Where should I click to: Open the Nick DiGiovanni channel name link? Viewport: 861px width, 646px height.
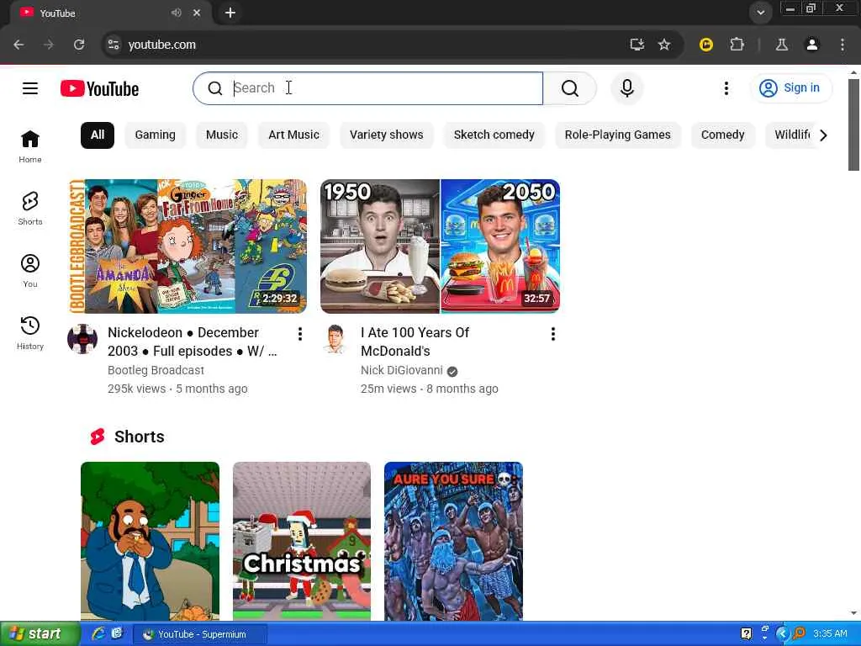[x=401, y=370]
